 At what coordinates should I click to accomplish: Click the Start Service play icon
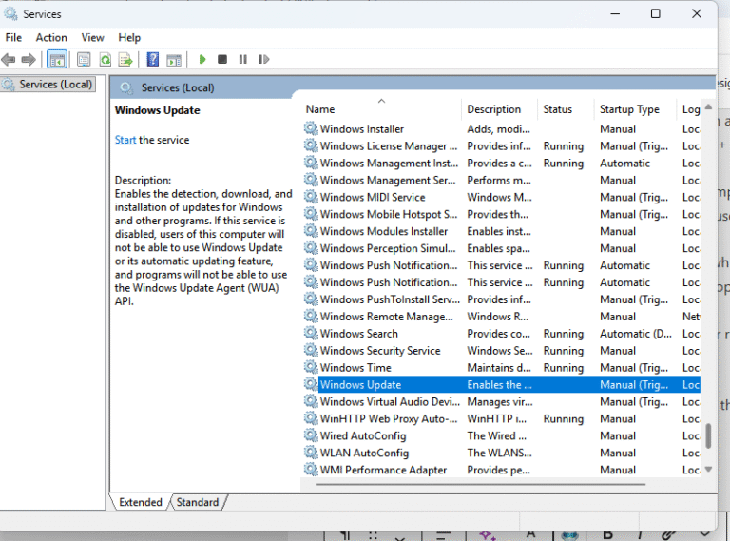[202, 59]
